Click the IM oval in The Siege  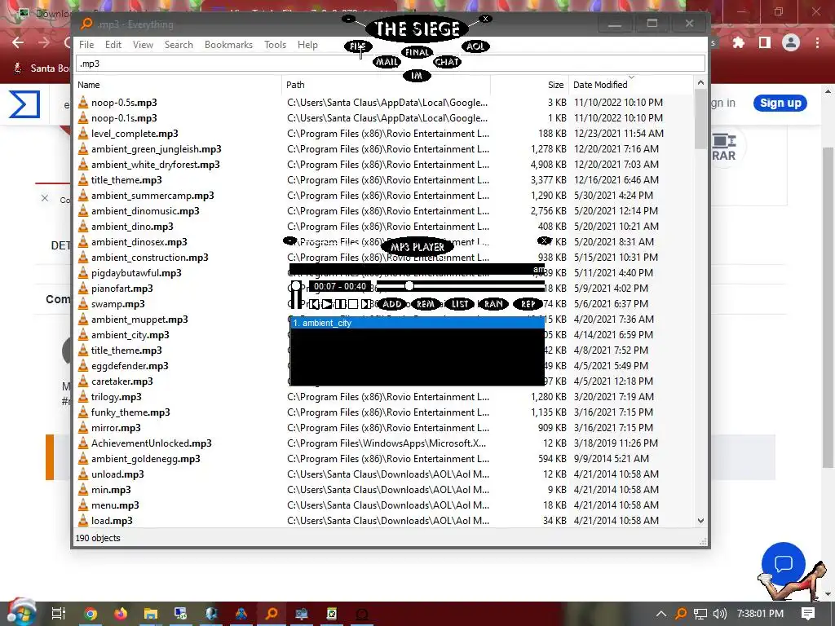(417, 76)
